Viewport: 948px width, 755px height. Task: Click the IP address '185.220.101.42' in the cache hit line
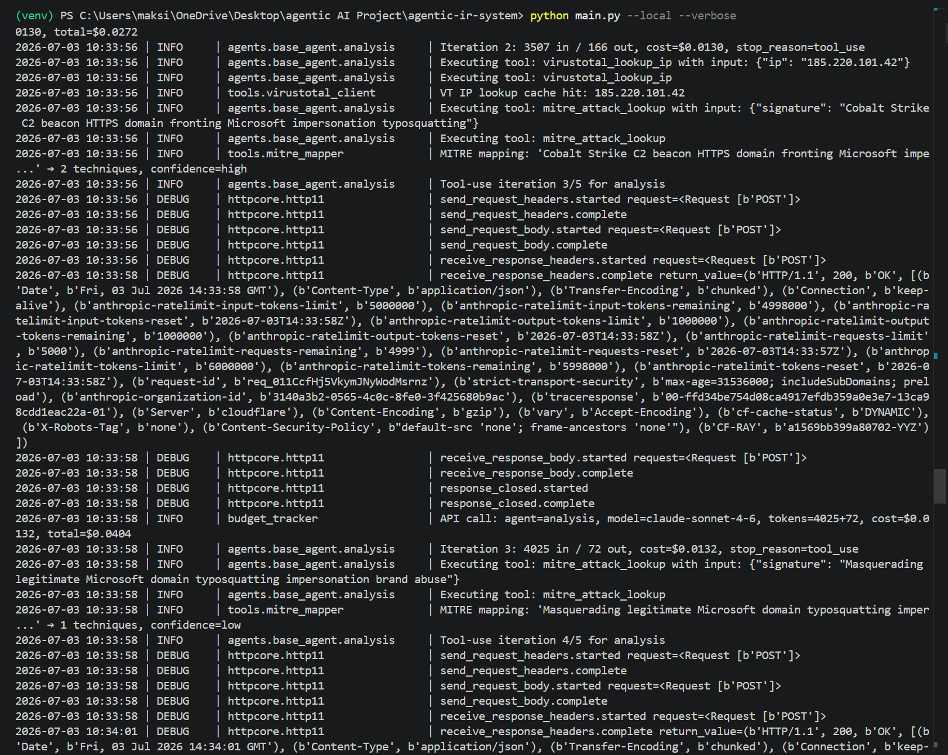click(x=639, y=93)
